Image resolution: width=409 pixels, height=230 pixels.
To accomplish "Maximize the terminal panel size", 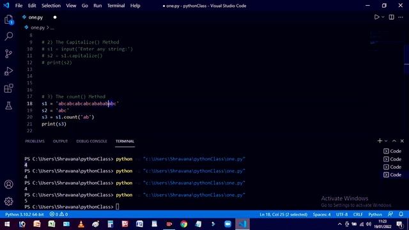I will 394,141.
